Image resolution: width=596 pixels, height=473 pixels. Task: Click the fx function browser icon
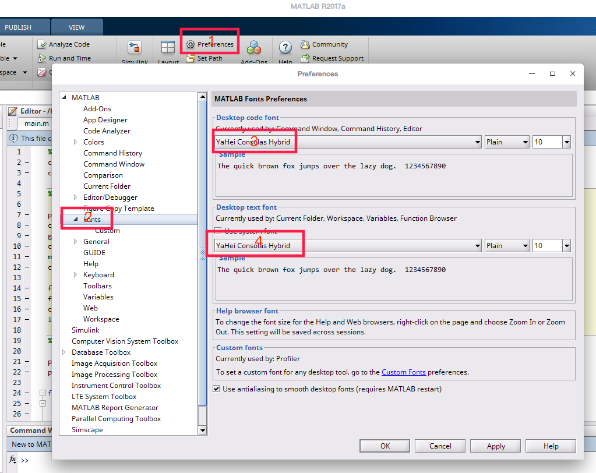(x=13, y=460)
